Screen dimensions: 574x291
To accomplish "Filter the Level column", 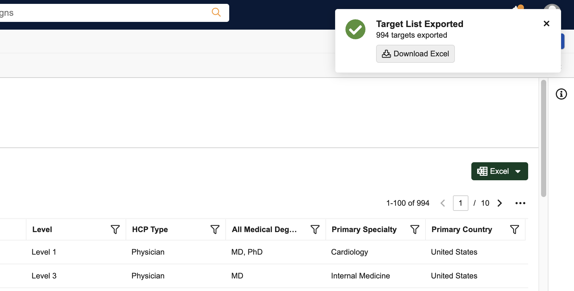I will (x=115, y=230).
